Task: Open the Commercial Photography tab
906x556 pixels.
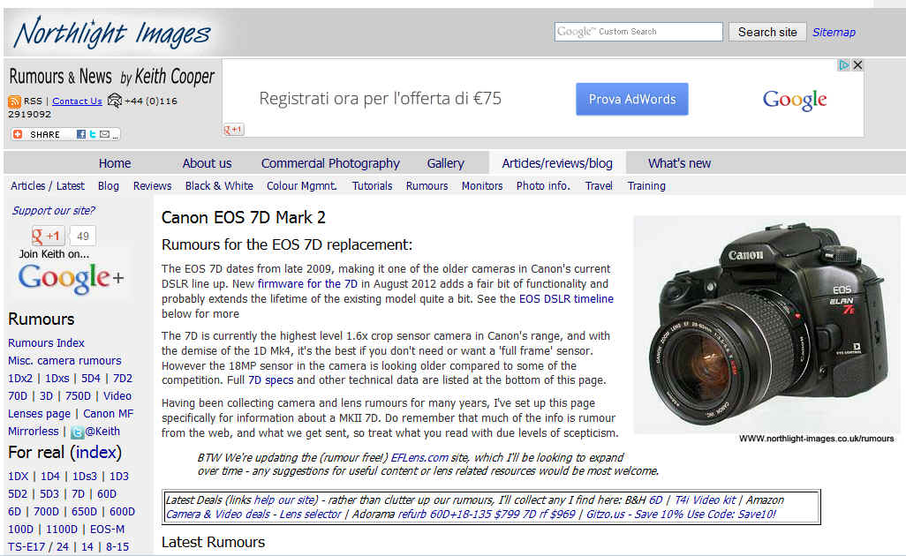Action: pyautogui.click(x=330, y=163)
